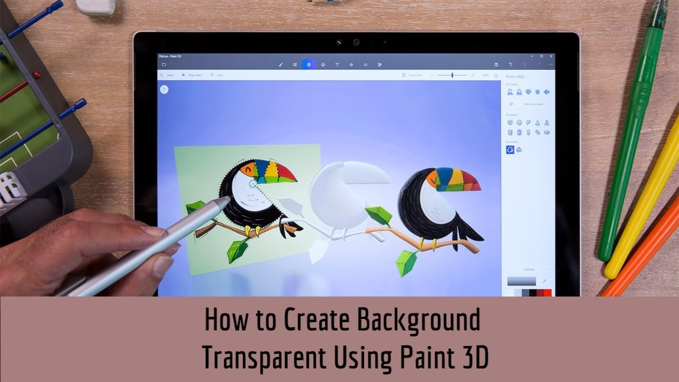
Task: Pick the eyedropper tool
Action: [545, 281]
